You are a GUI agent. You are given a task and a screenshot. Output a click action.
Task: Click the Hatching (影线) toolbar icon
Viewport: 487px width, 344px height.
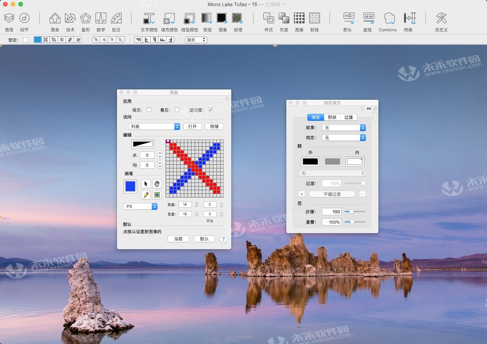tap(314, 18)
